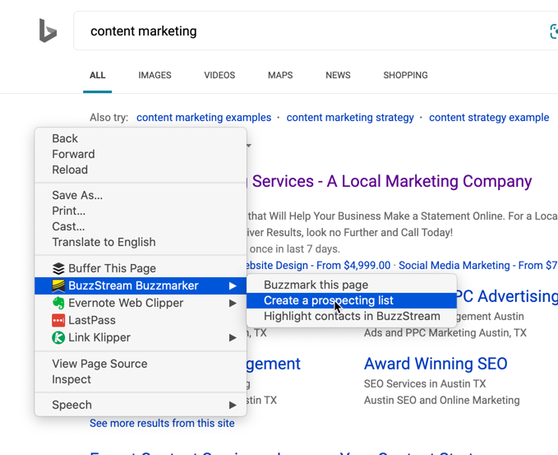Viewport: 558px width, 455px height.
Task: Expand the Speech submenu arrow
Action: (233, 405)
